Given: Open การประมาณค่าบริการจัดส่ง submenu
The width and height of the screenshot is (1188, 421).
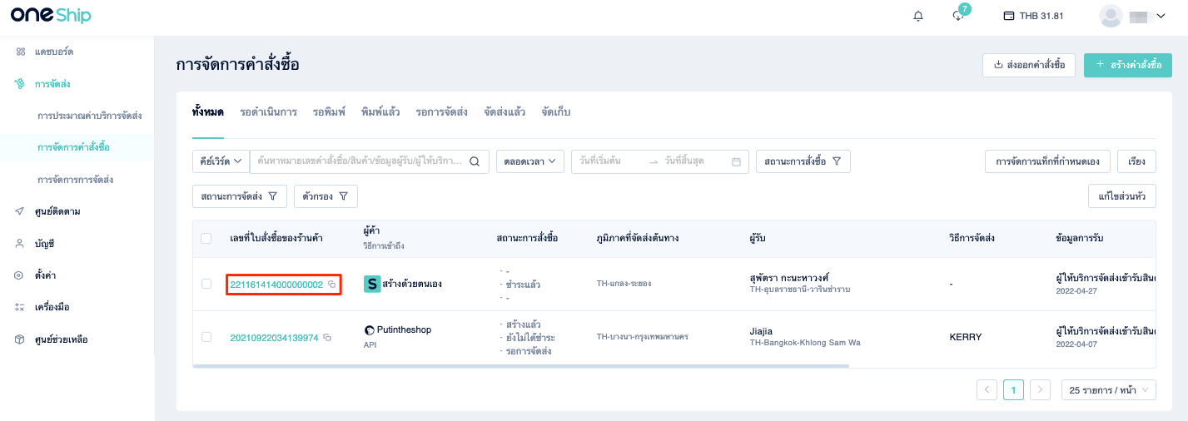Looking at the screenshot, I should click(89, 116).
